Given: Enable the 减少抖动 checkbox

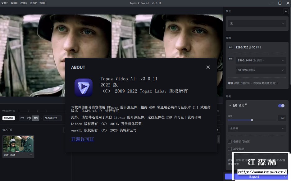Looking at the screenshot, I should [230, 149].
